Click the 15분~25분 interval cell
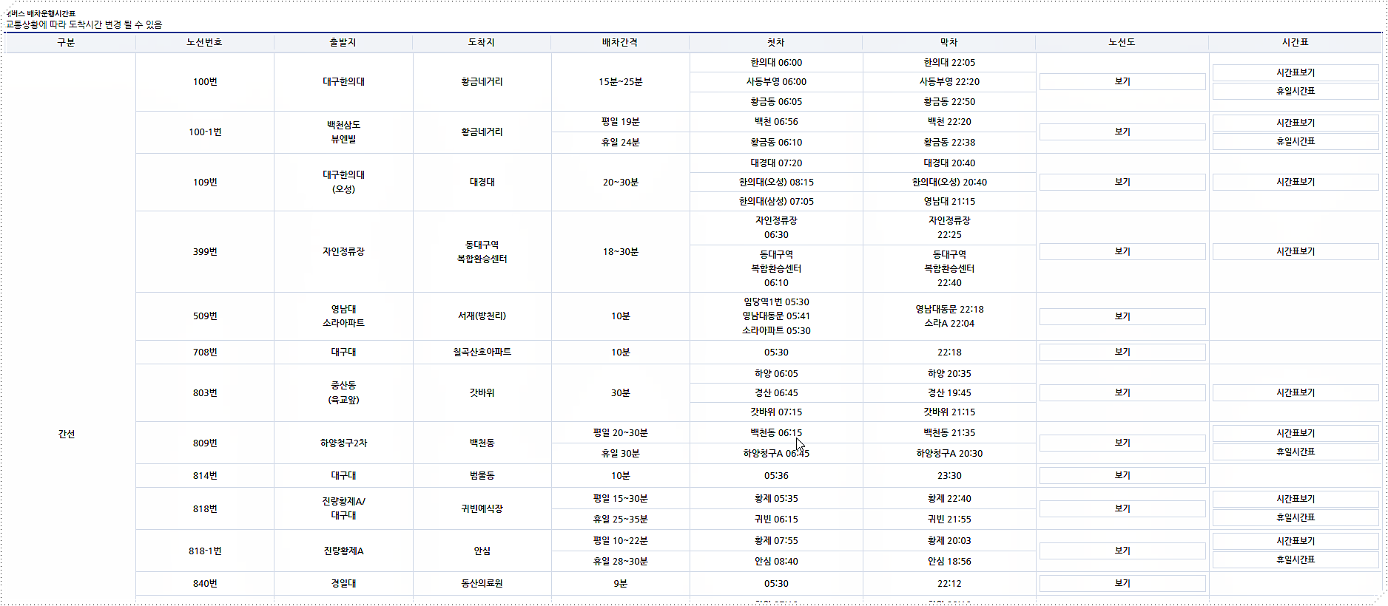Viewport: 1388px width, 606px height. coord(620,82)
